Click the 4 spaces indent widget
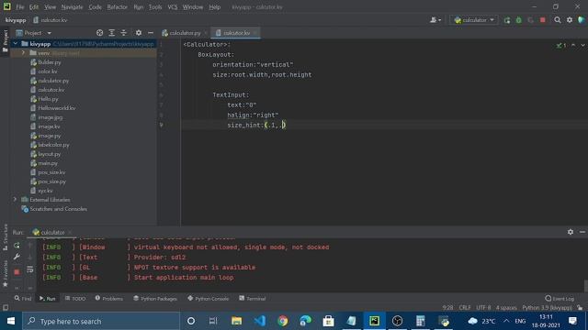Image resolution: width=588 pixels, height=330 pixels. tap(506, 308)
